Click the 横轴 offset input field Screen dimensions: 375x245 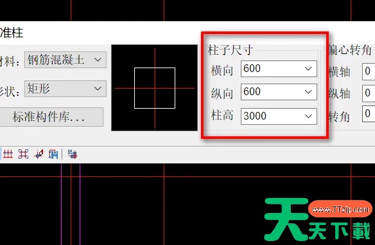369,71
